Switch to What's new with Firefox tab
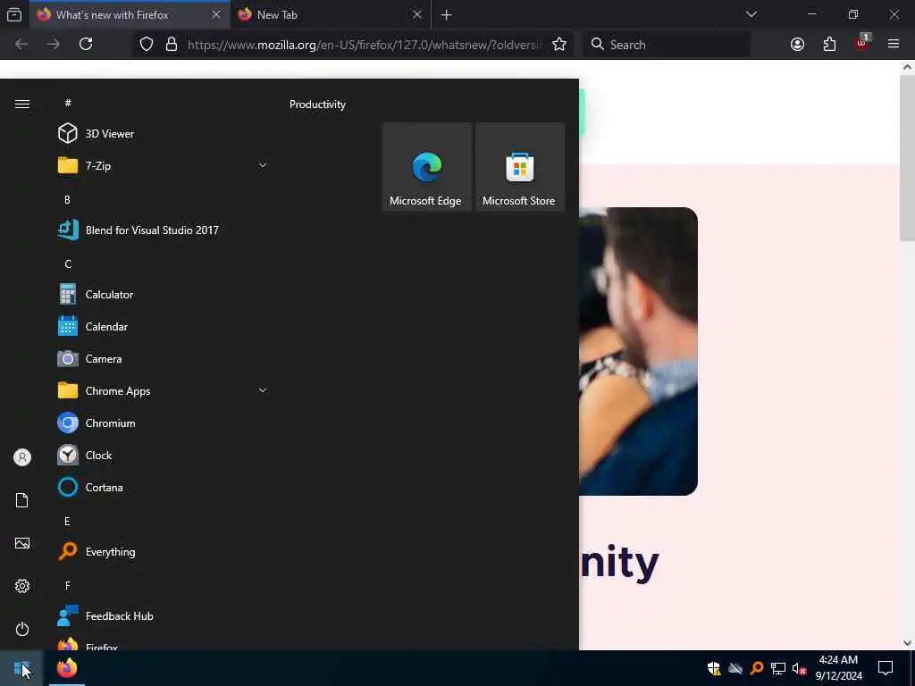This screenshot has height=686, width=915. 130,14
